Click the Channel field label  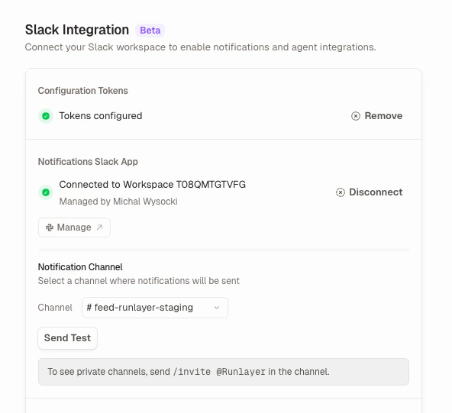click(55, 308)
